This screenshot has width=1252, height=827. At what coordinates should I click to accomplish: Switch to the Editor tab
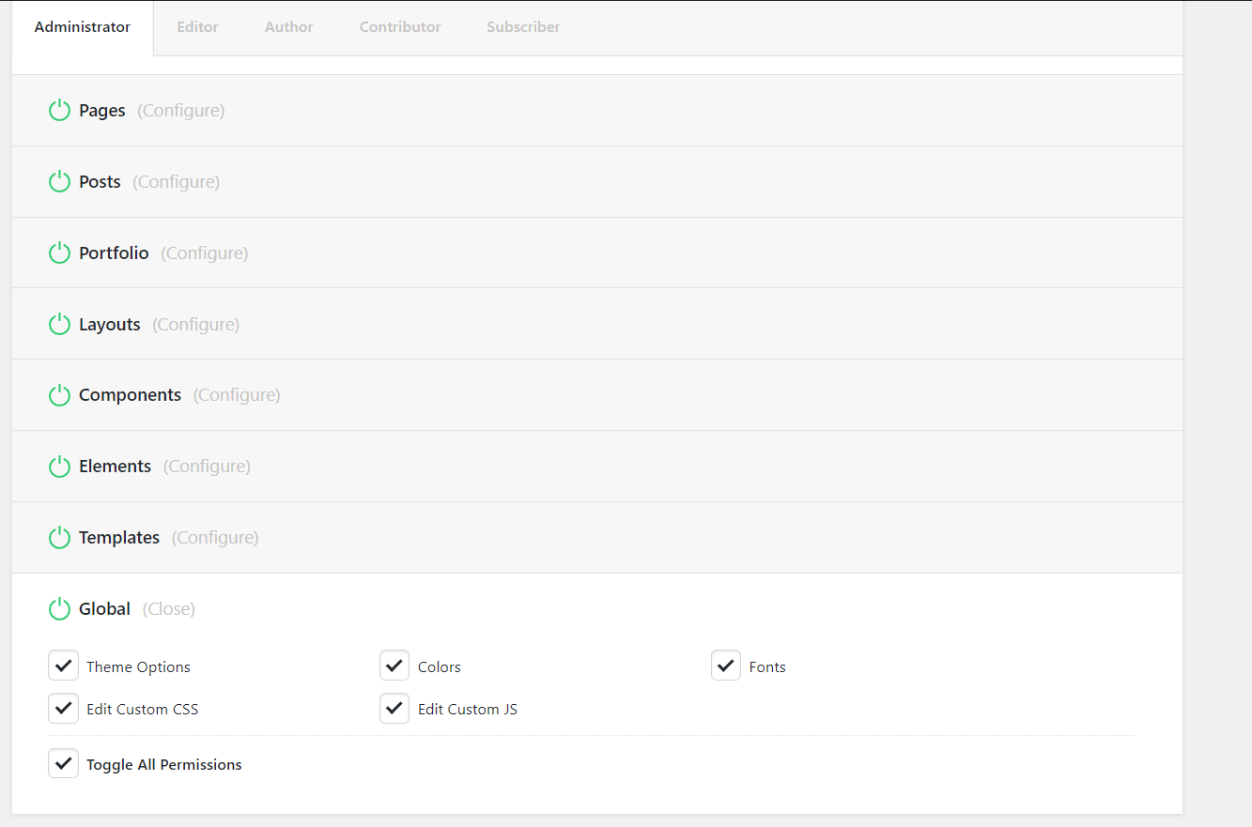point(197,27)
